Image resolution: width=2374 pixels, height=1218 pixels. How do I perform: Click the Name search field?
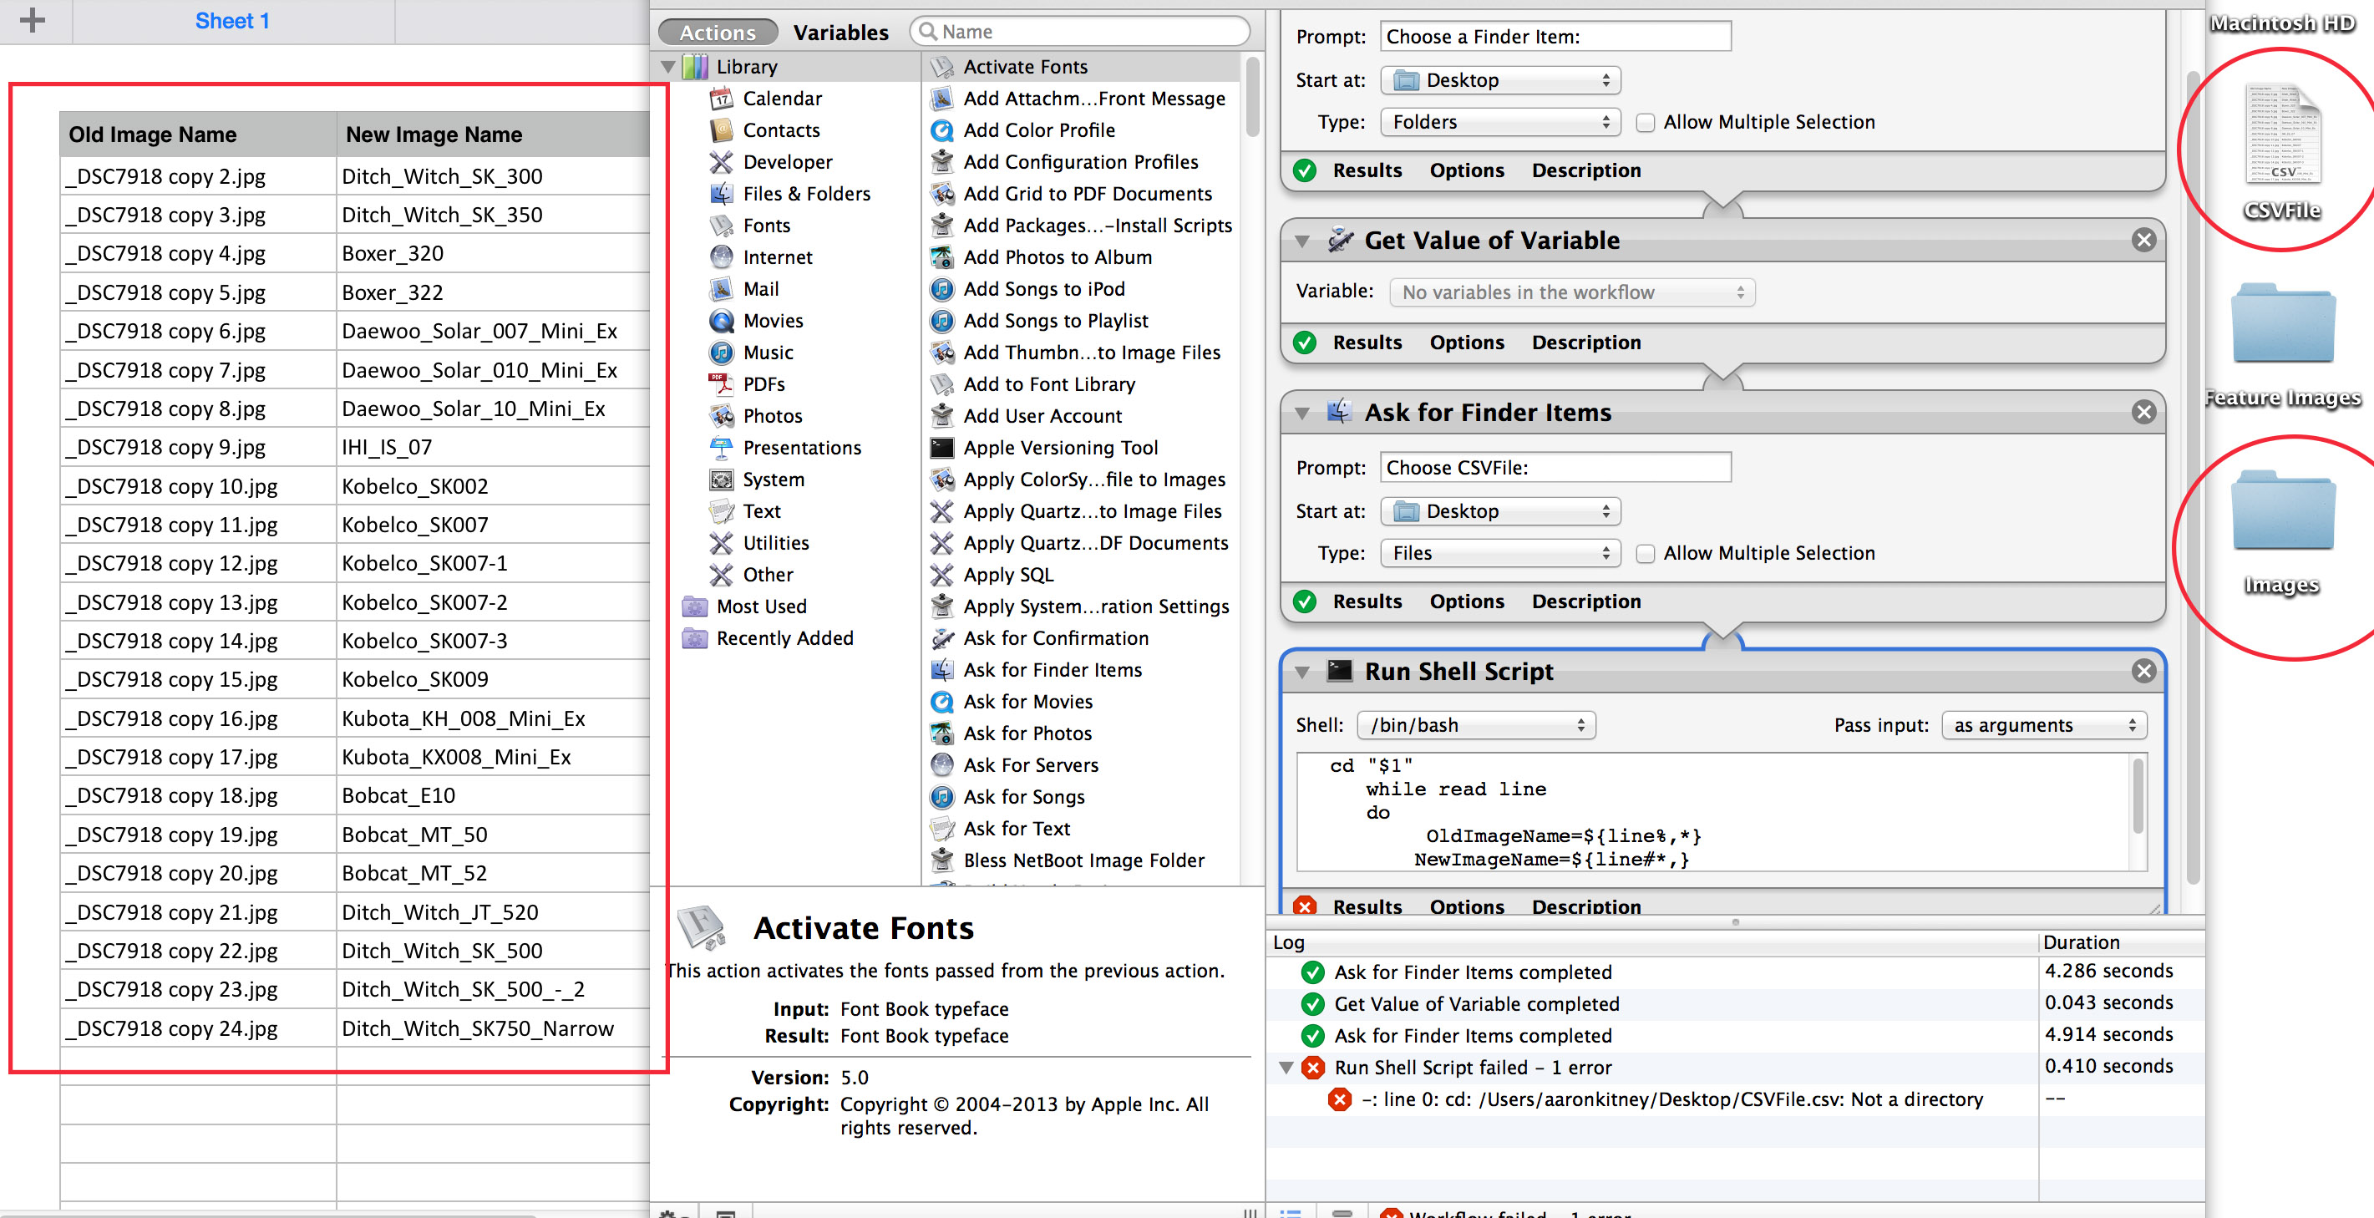point(1088,31)
